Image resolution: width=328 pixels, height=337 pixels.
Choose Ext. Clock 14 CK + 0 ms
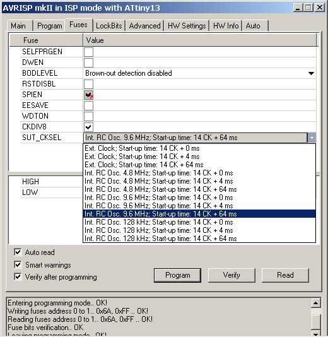pyautogui.click(x=199, y=148)
